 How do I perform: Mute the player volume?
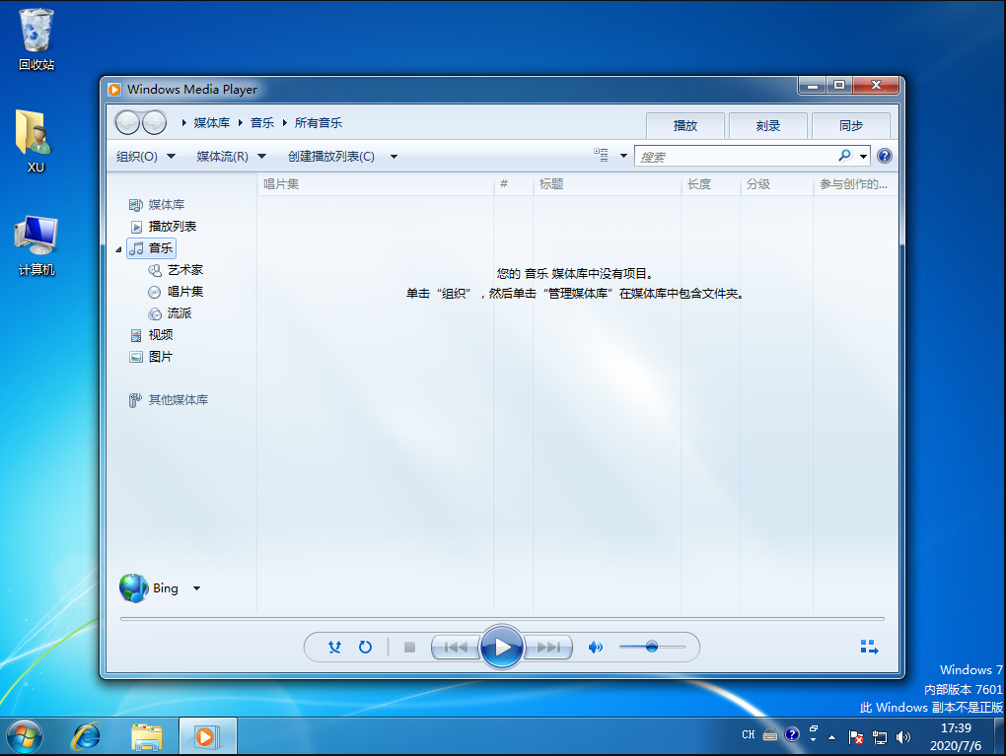pos(595,647)
